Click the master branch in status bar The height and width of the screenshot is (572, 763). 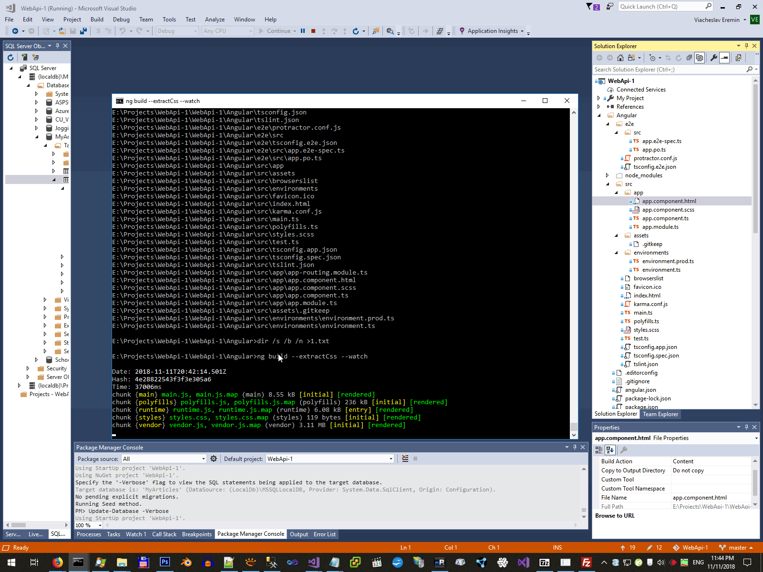736,548
